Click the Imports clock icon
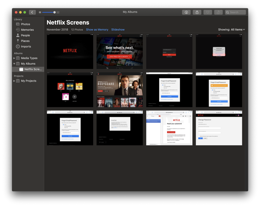Image resolution: width=260 pixels, height=207 pixels. pyautogui.click(x=18, y=46)
